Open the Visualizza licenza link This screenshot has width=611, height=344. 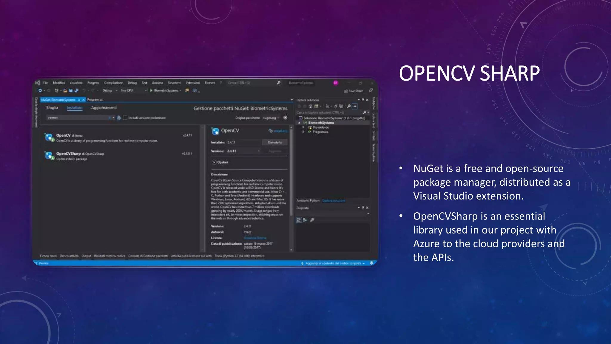coord(255,238)
